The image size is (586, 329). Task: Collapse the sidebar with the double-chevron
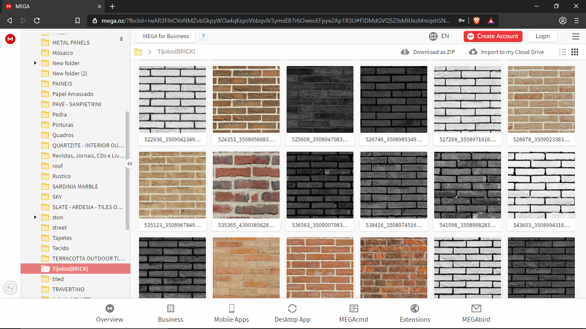point(130,164)
